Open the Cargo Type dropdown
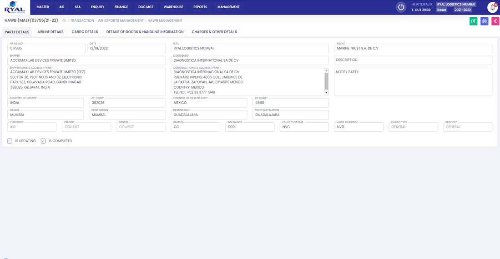This screenshot has width=500, height=259. pos(413,127)
